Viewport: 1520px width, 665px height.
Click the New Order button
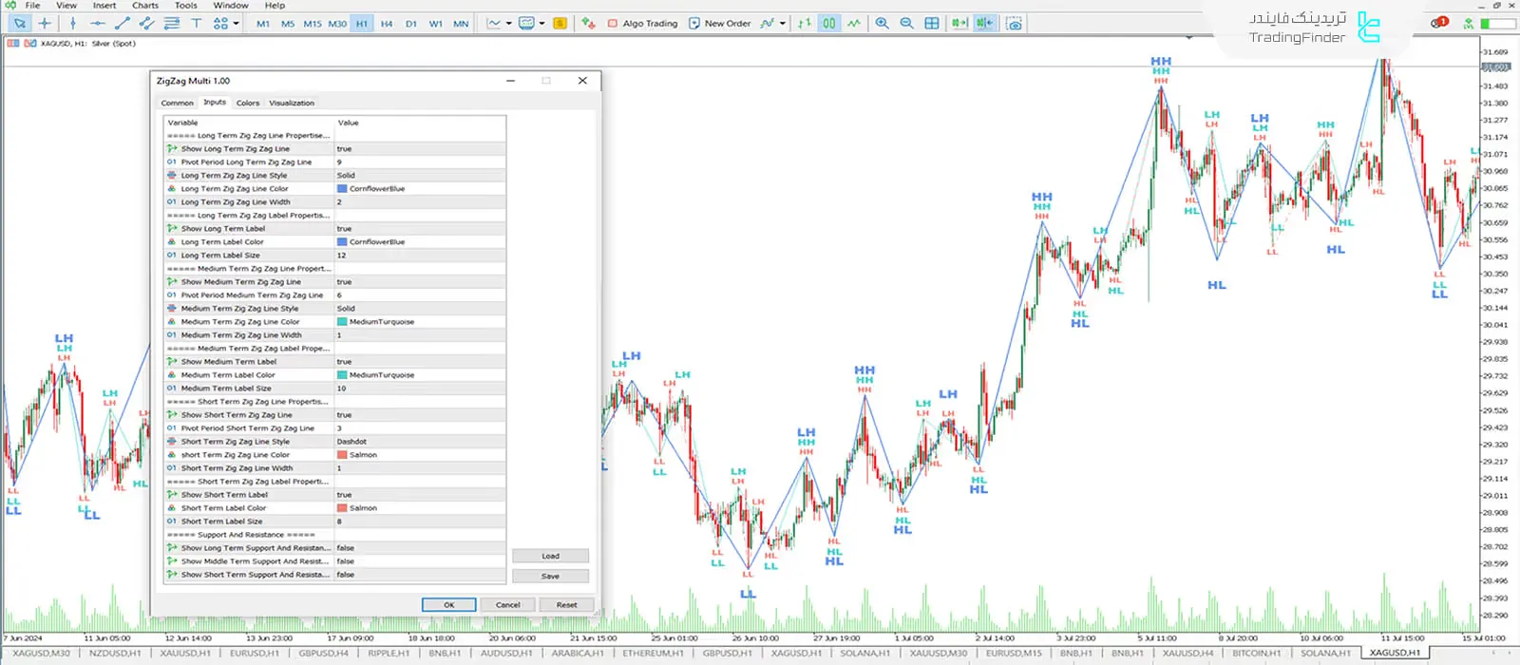pyautogui.click(x=720, y=23)
